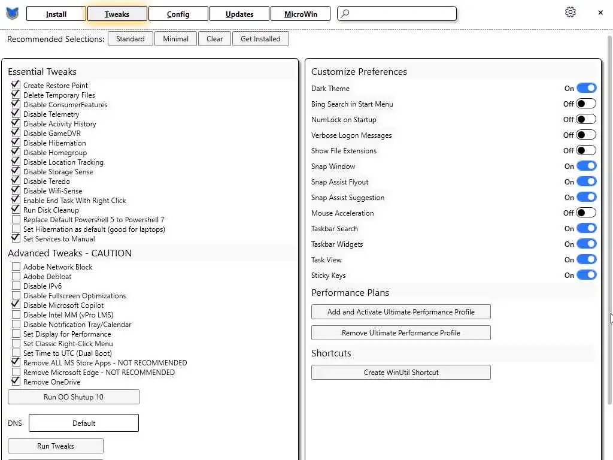Uncheck Disable Hibernation

[16, 142]
